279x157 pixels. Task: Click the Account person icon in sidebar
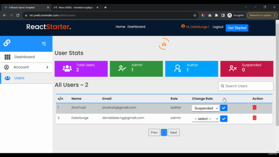coord(7,67)
